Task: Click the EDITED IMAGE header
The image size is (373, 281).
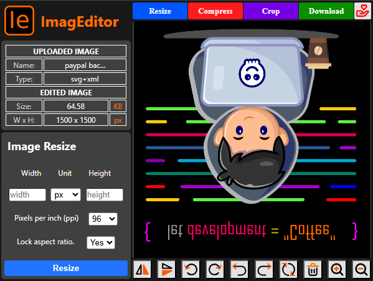Action: pos(66,93)
